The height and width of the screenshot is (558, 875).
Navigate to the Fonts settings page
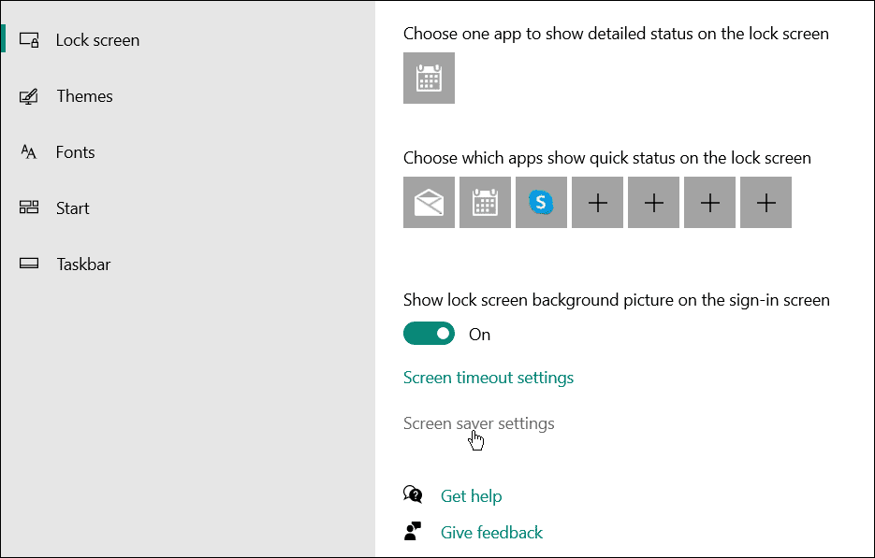click(75, 151)
